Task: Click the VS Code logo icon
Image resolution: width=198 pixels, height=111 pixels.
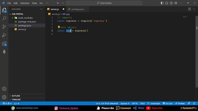Action: click(x=3, y=3)
